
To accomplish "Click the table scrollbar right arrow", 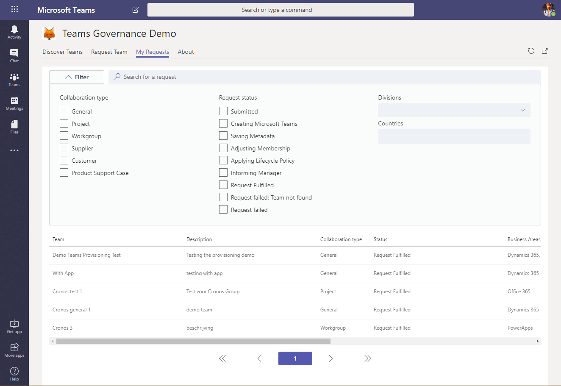I will tap(538, 341).
